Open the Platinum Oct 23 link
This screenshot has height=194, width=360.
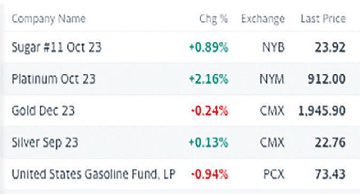(x=53, y=79)
